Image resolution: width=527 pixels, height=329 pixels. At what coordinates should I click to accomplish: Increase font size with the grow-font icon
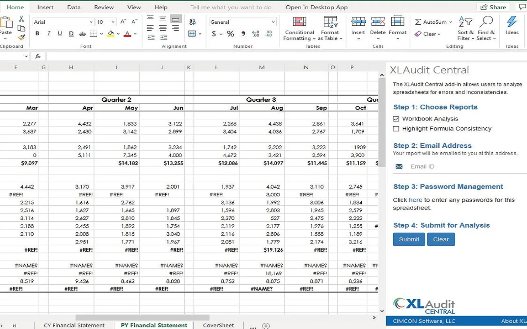123,22
